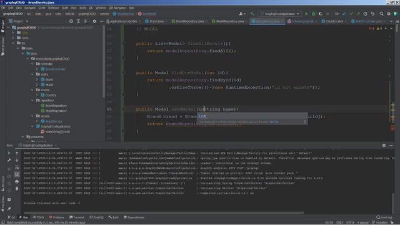Open Dependencies tool window button
Screen dimensions: 400x225
click(134, 217)
